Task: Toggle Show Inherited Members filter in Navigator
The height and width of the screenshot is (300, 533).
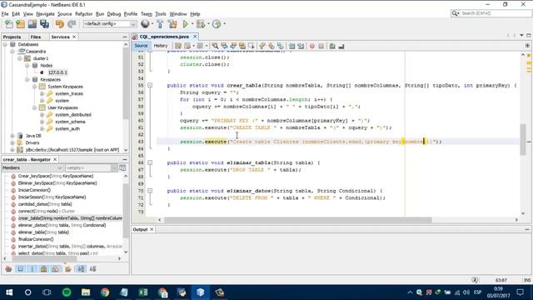Action: tap(8, 269)
